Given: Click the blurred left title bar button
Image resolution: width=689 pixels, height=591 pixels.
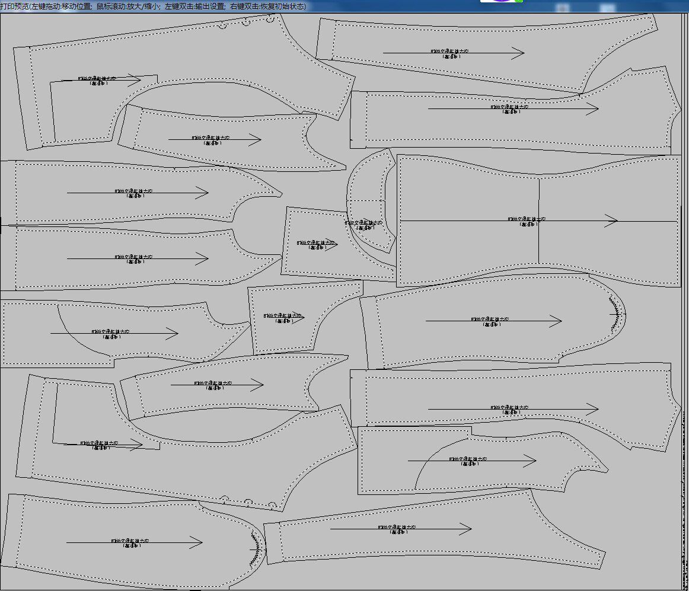Looking at the screenshot, I should [563, 8].
